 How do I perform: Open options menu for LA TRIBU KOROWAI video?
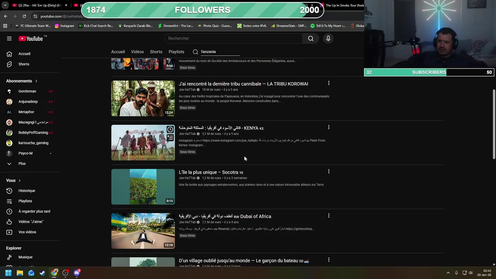(329, 83)
